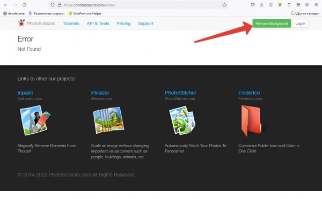Image resolution: width=322 pixels, height=199 pixels.
Task: Click 'Scale an image without changing' description
Action: tap(120, 151)
